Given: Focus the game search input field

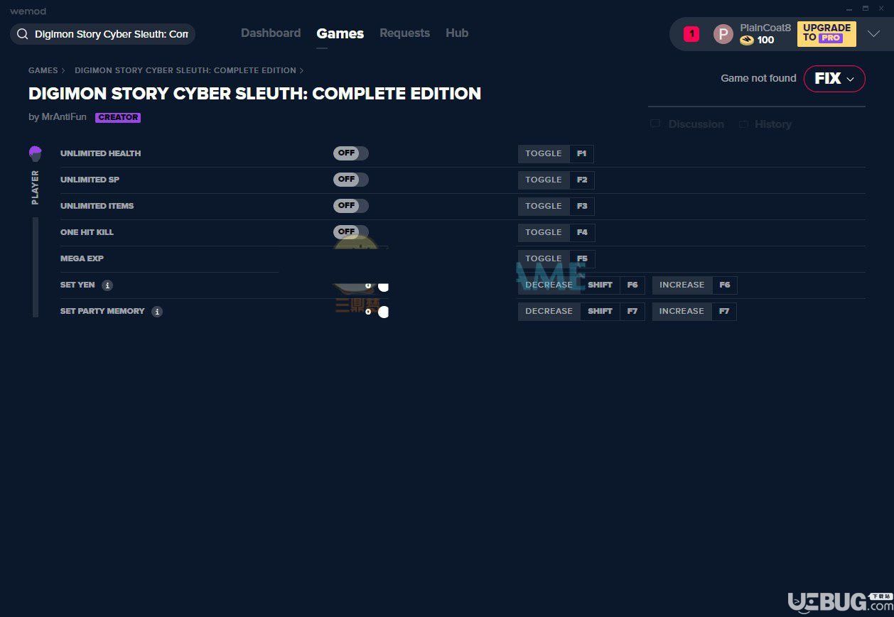Looking at the screenshot, I should click(x=102, y=34).
